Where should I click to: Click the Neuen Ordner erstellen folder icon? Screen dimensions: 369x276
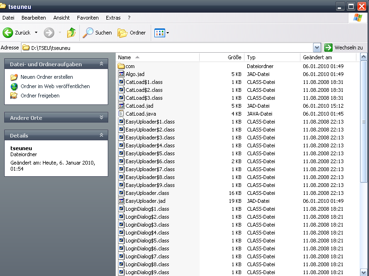tap(14, 77)
